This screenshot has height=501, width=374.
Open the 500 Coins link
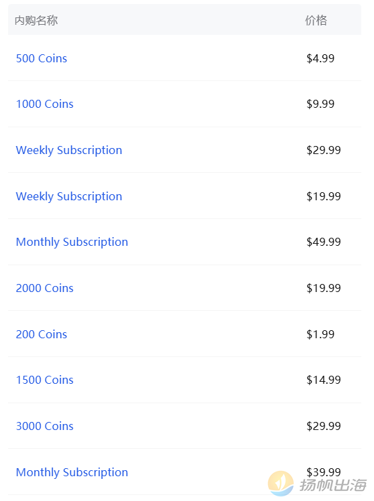[x=42, y=58]
